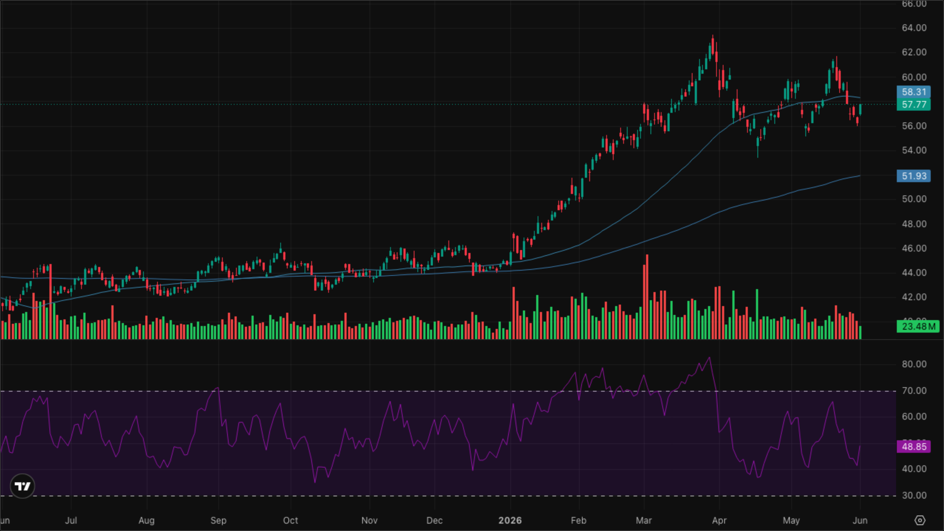The width and height of the screenshot is (944, 531).
Task: Click the Mar label on time axis
Action: 644,520
